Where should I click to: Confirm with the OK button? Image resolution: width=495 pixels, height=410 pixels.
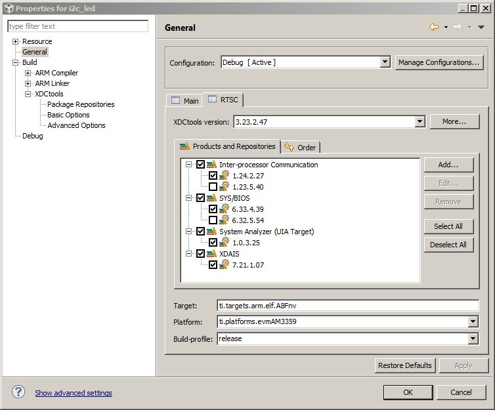(408, 392)
